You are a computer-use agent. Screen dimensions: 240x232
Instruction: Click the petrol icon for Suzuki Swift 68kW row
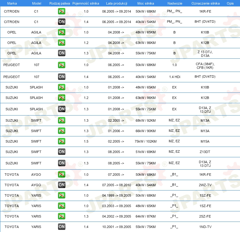[61, 120]
